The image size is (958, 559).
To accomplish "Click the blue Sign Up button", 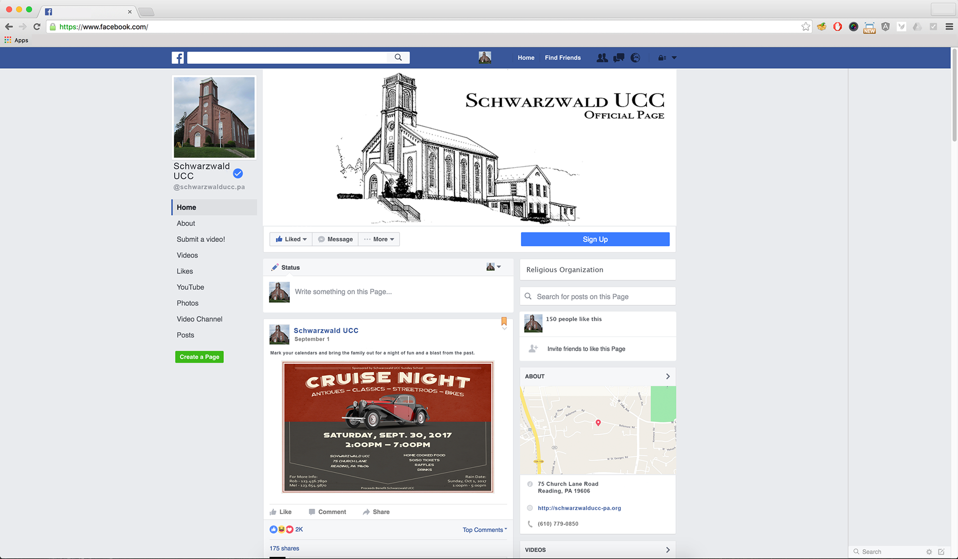I will click(x=595, y=239).
